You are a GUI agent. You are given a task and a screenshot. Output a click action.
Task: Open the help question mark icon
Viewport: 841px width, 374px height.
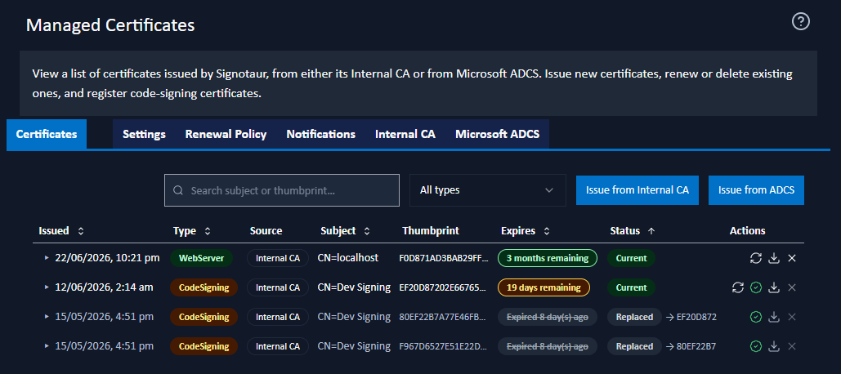pyautogui.click(x=800, y=21)
